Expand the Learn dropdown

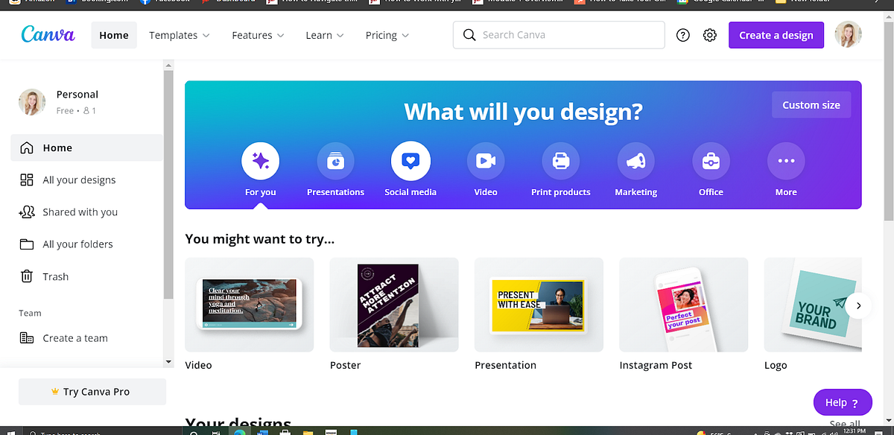tap(324, 34)
